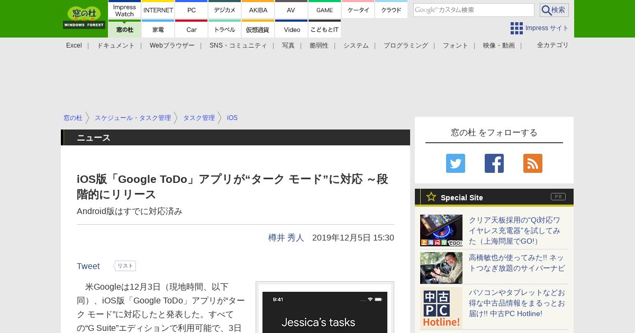This screenshot has height=333, width=635.
Task: Click the subtitle Android版はすでに対応済み
Action: click(x=130, y=211)
